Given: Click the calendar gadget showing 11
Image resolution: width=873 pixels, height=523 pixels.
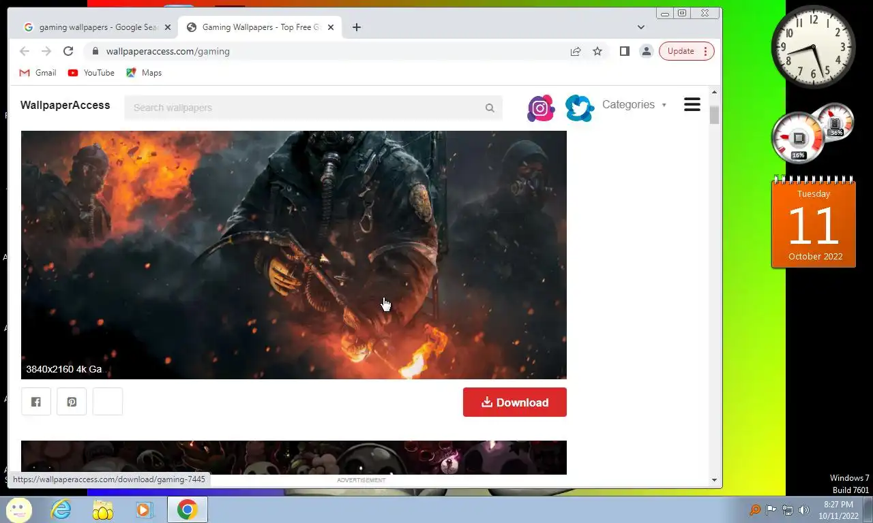Looking at the screenshot, I should 814,222.
